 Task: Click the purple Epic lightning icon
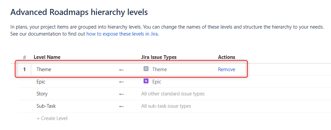(x=146, y=81)
